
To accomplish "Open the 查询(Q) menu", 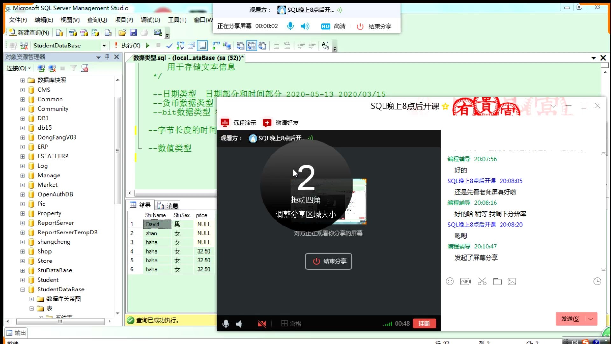I will tap(97, 20).
